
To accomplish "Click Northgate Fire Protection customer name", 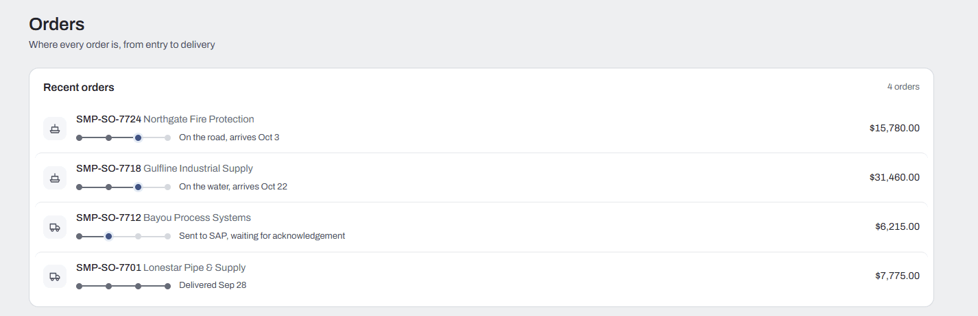I will (x=199, y=119).
